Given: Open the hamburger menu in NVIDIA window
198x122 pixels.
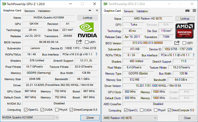Looking at the screenshot, I should 97,10.
